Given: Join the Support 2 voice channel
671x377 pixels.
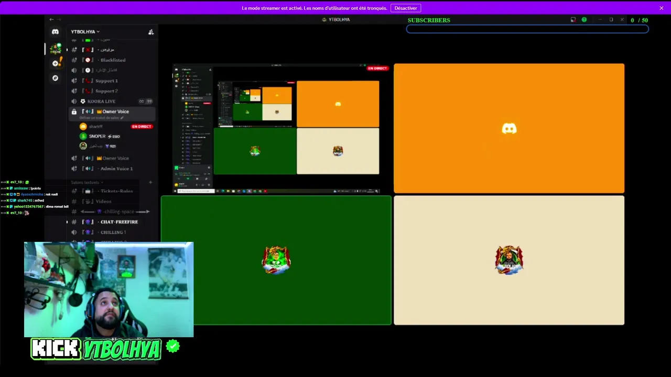Looking at the screenshot, I should click(x=113, y=91).
